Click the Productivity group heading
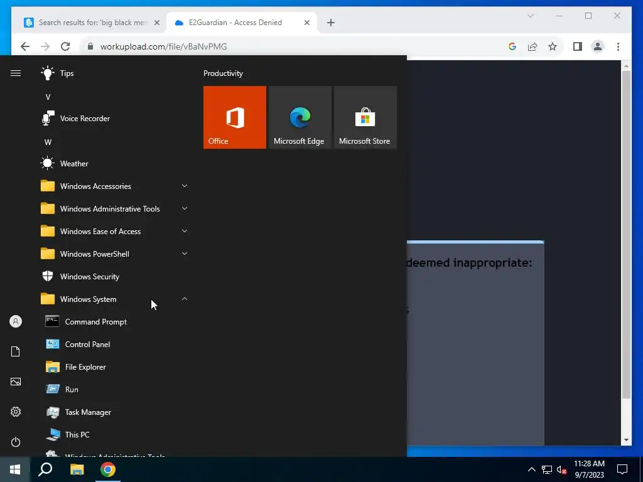 pyautogui.click(x=223, y=73)
